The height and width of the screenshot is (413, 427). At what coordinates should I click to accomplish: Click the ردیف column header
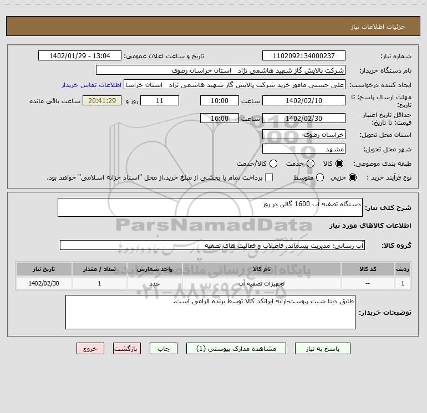(403, 269)
